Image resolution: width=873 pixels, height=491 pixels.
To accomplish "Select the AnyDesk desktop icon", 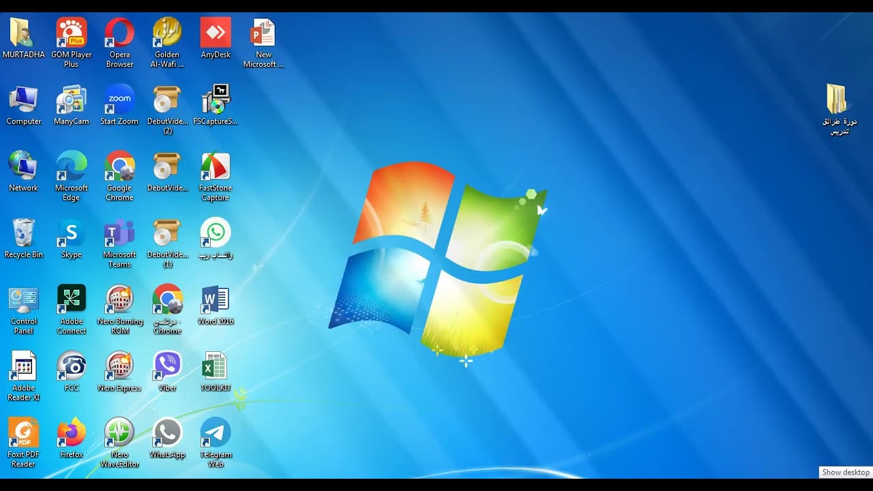I will click(x=216, y=33).
